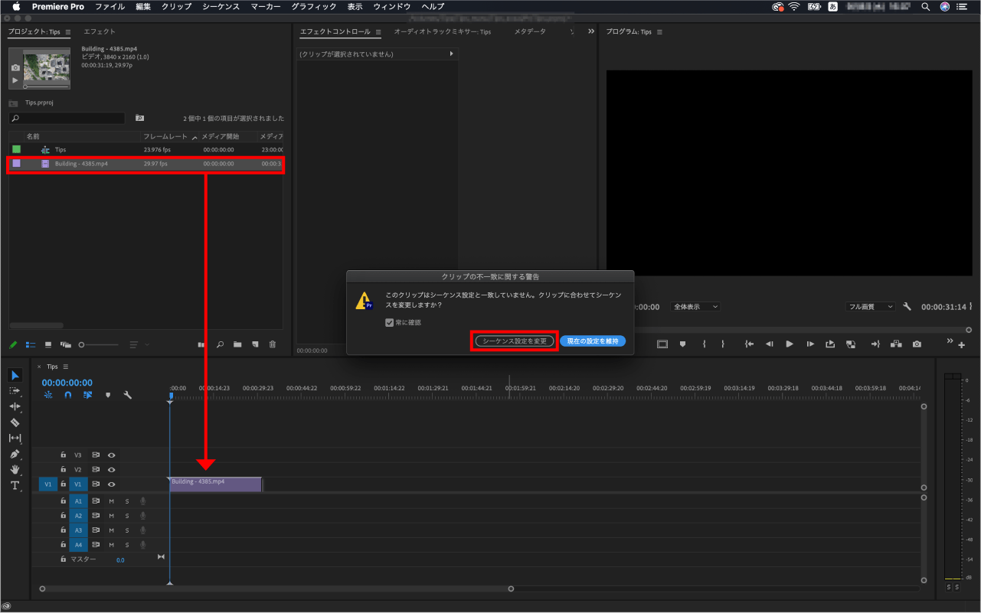Toggle timeline Snap magnet icon
This screenshot has width=981, height=613.
pyautogui.click(x=68, y=395)
